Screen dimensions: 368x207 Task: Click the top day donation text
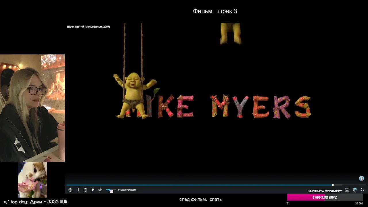tap(35, 202)
